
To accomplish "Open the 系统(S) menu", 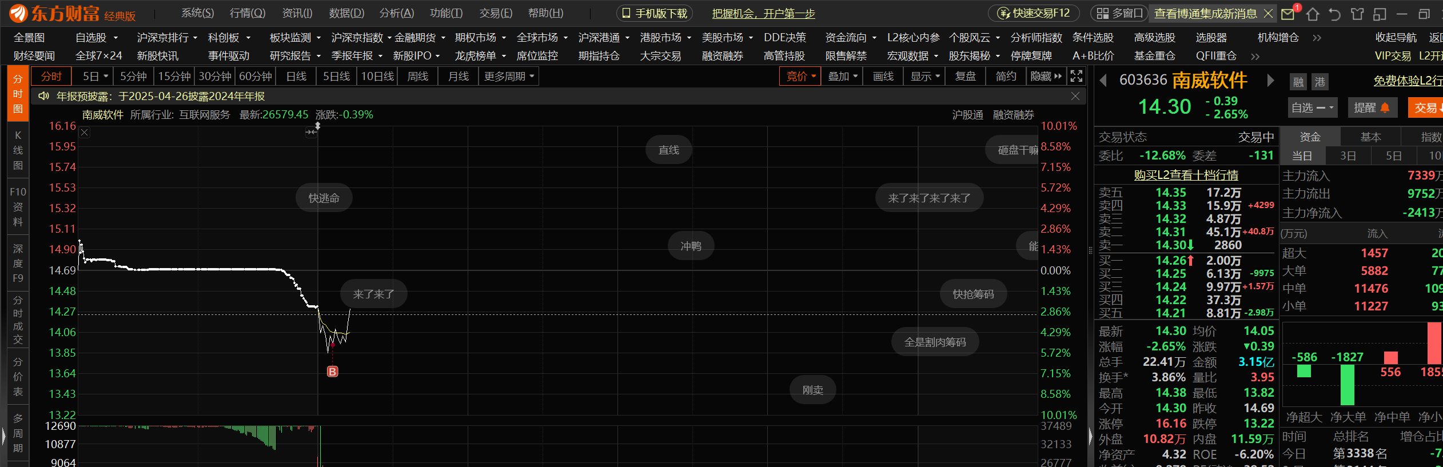I will coord(197,13).
